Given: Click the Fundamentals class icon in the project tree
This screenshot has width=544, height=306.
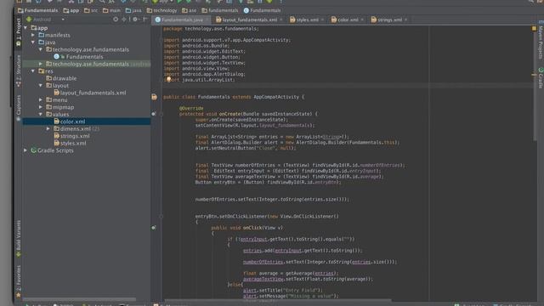Looking at the screenshot, I should [x=57, y=57].
